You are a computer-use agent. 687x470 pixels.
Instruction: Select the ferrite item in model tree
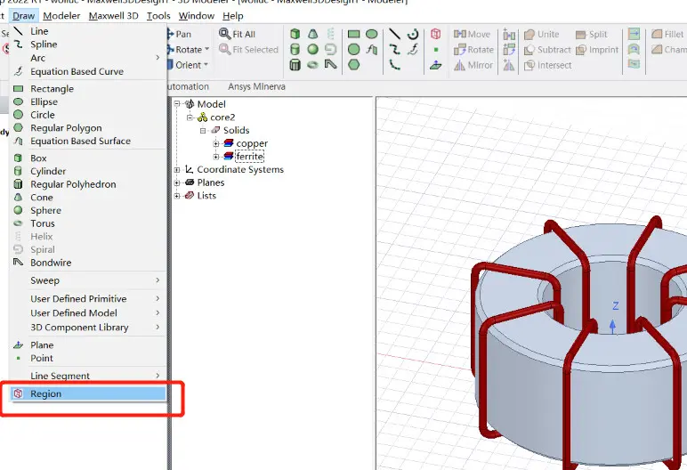(x=250, y=157)
